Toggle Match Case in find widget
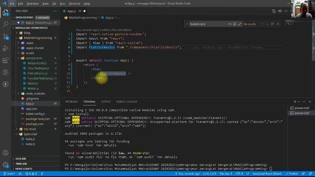 click(x=230, y=24)
